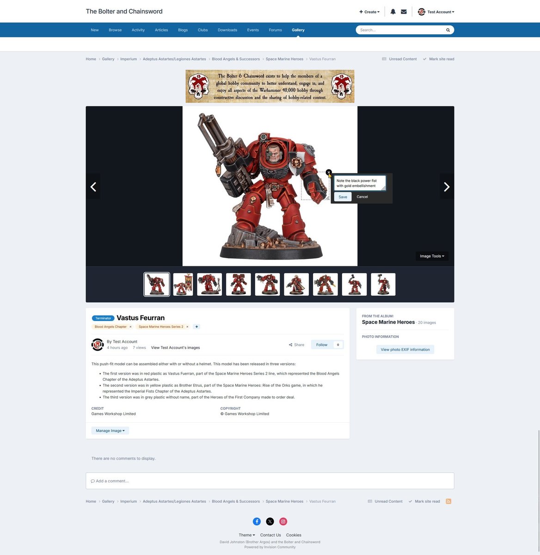Go to previous image arrow

click(93, 186)
